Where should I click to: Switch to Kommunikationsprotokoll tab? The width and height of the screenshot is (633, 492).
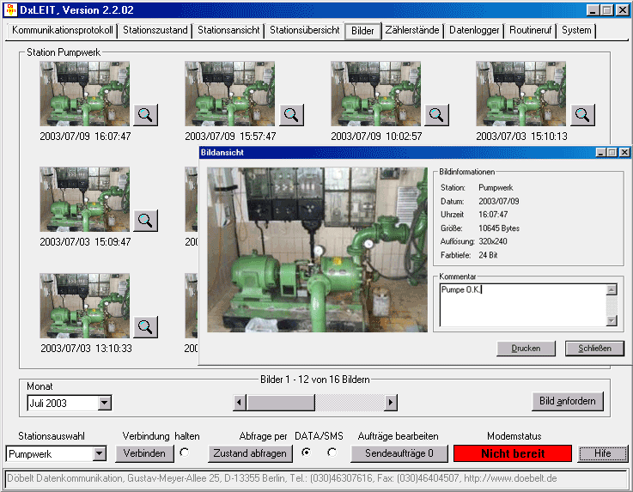(62, 30)
